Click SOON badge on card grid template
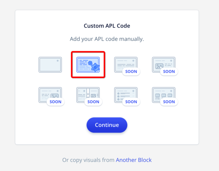Screen dimensions: 219x171 pyautogui.click(x=169, y=102)
